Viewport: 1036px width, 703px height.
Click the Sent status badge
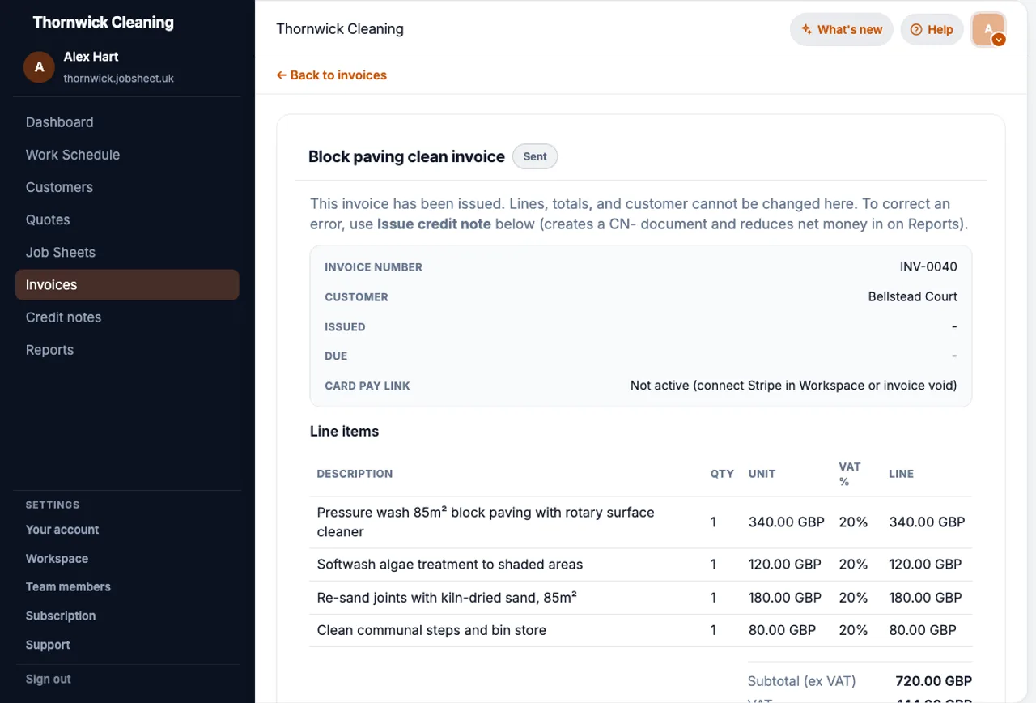pos(535,157)
